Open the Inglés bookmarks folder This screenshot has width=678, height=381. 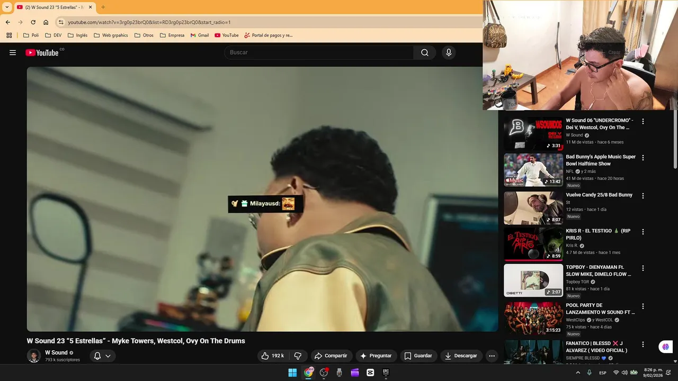pos(78,35)
